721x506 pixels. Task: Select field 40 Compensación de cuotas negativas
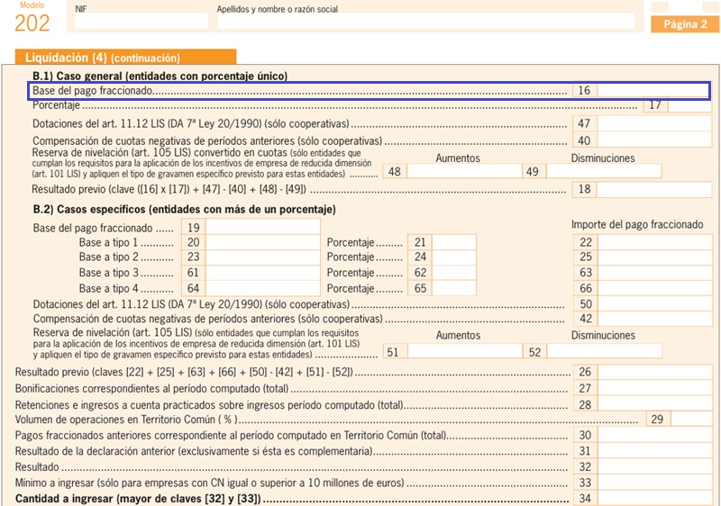tap(654, 140)
